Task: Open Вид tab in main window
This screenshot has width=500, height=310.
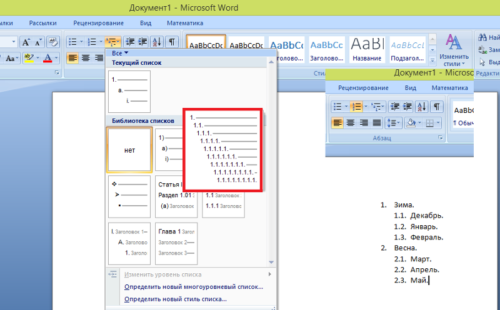Action: coord(146,23)
